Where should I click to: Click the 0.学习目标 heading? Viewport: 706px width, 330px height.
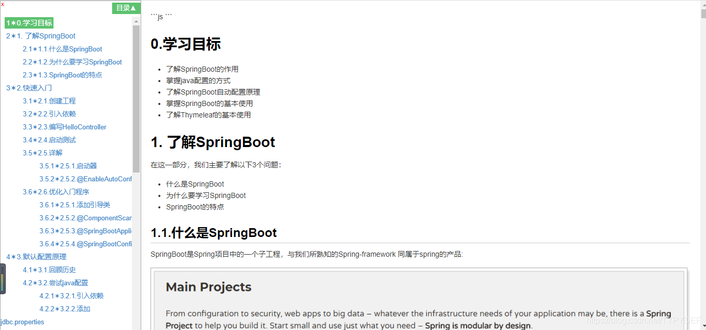pyautogui.click(x=186, y=44)
